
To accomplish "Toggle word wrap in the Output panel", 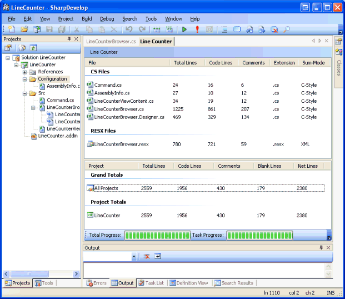I will [x=158, y=256].
